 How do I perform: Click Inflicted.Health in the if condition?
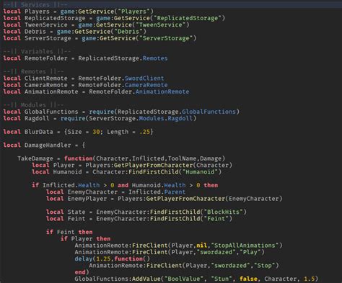[71, 185]
